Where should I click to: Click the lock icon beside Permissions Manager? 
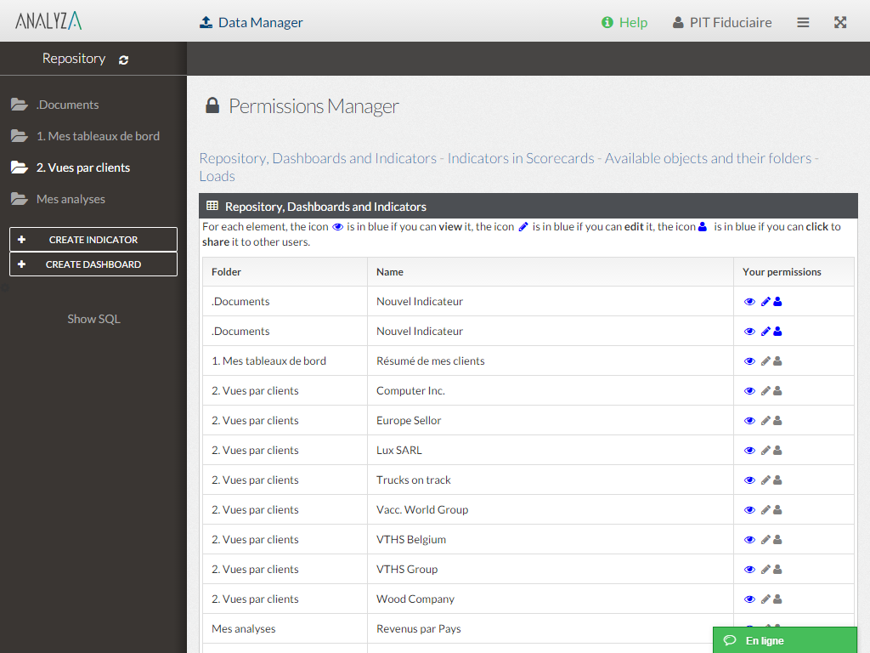pyautogui.click(x=212, y=105)
